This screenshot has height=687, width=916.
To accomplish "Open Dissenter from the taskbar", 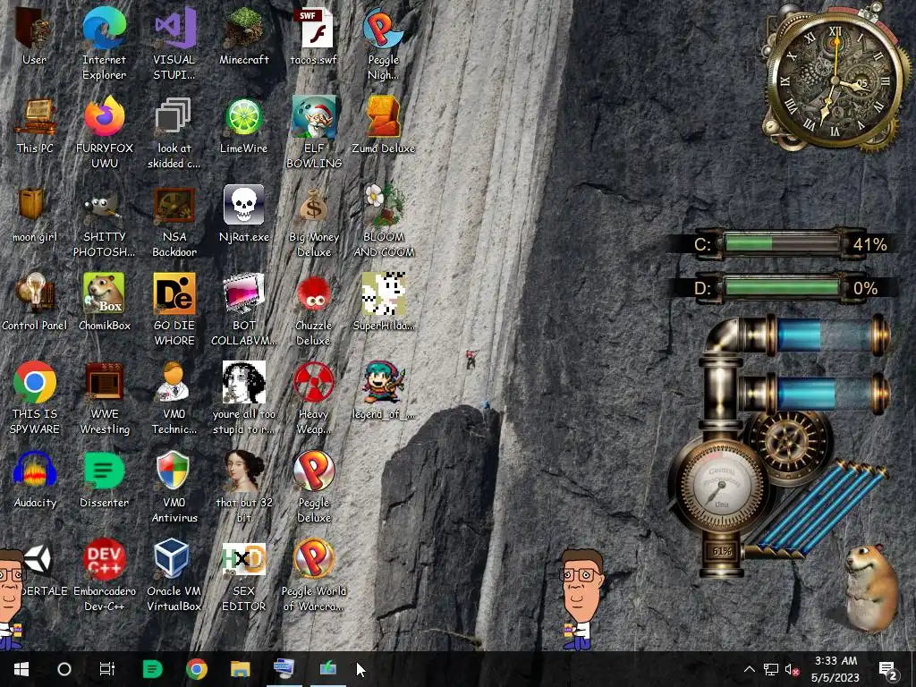I will [152, 669].
